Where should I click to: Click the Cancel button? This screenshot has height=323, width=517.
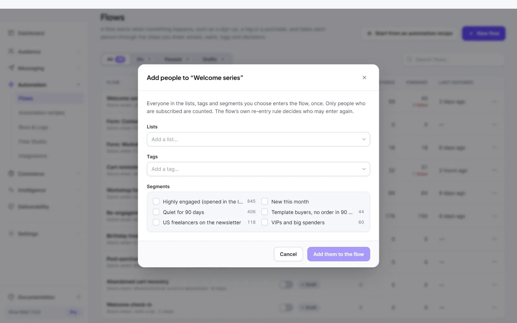[x=288, y=254]
